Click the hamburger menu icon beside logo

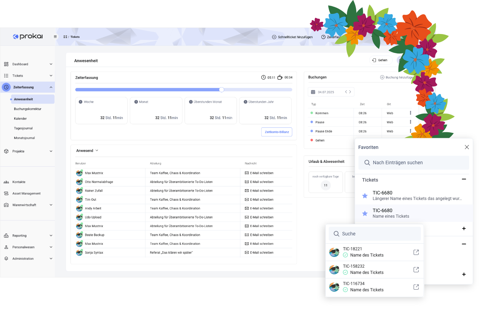[x=55, y=37]
